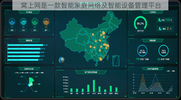Viewport: 181px width, 100px height.
Task: Click the light green 华南 rose chart sector
Action: tap(31, 84)
